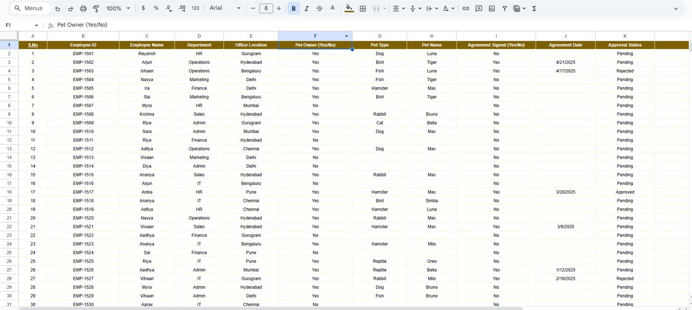Increase font size with plus button
Screen dimensions: 692x310
279,9
